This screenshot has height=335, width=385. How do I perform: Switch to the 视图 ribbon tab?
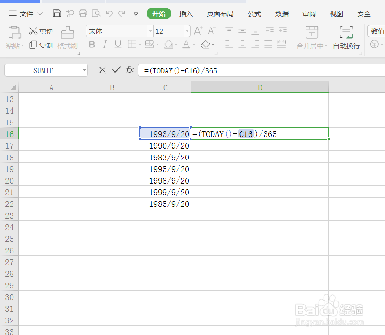pos(337,14)
